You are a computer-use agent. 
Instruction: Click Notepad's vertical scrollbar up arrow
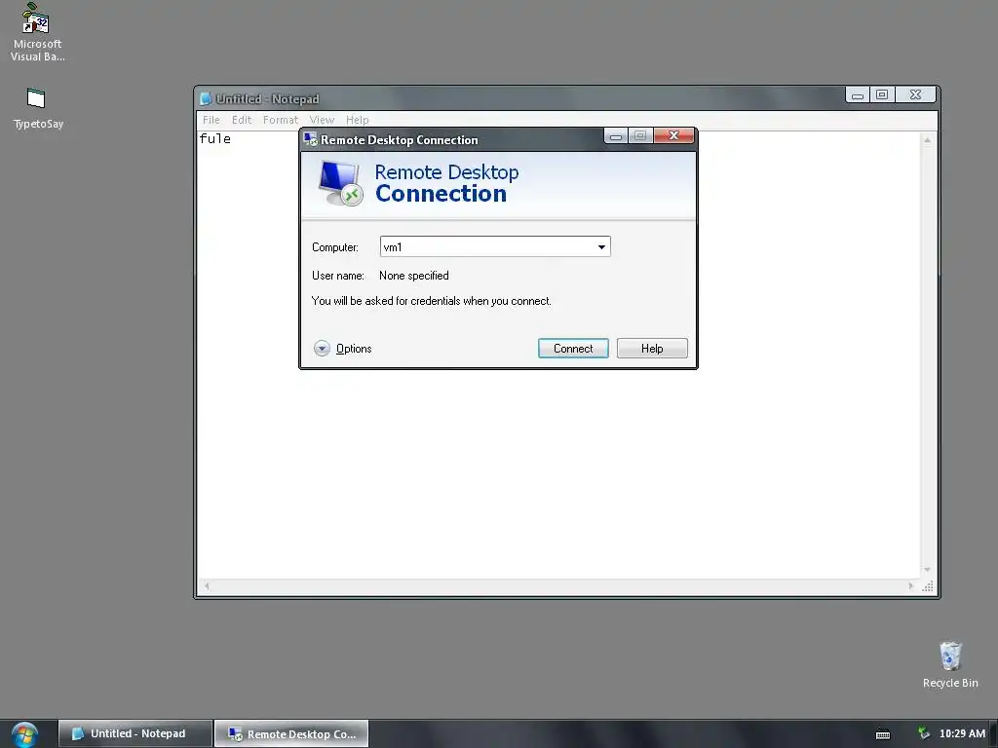[928, 140]
